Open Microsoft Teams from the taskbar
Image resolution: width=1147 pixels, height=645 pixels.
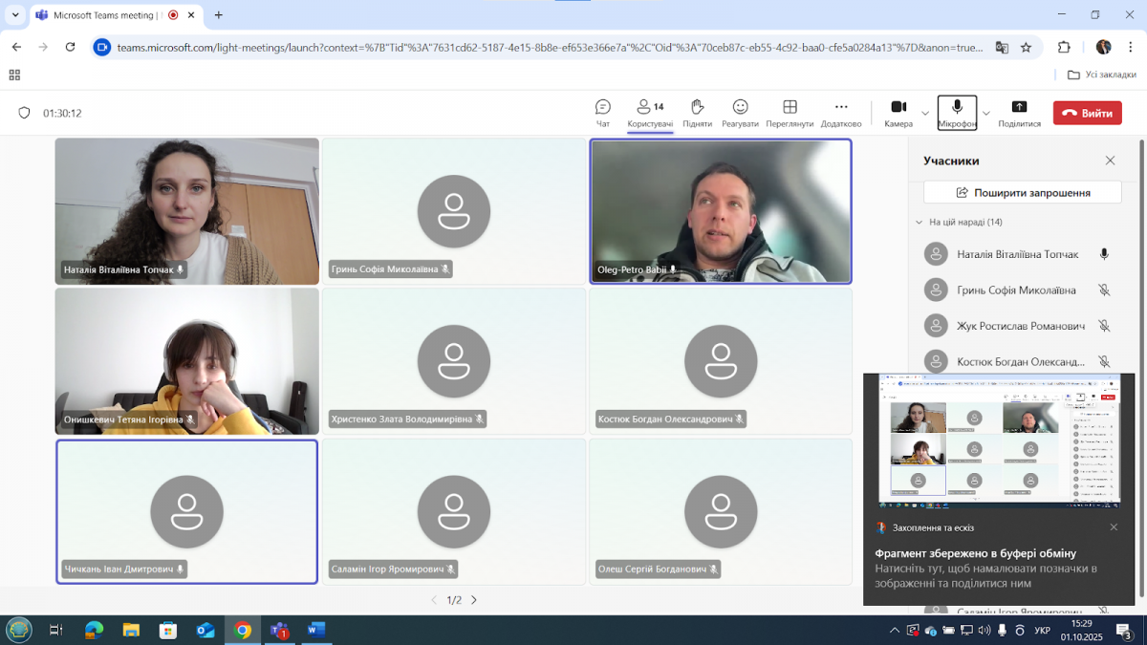click(x=280, y=630)
